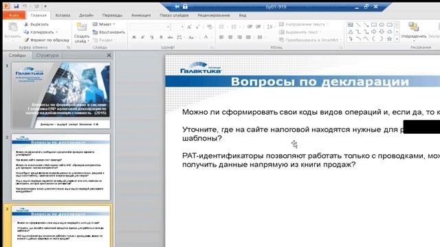Switch to the Показ слайдов tab
This screenshot has width=440, height=247.
[174, 15]
